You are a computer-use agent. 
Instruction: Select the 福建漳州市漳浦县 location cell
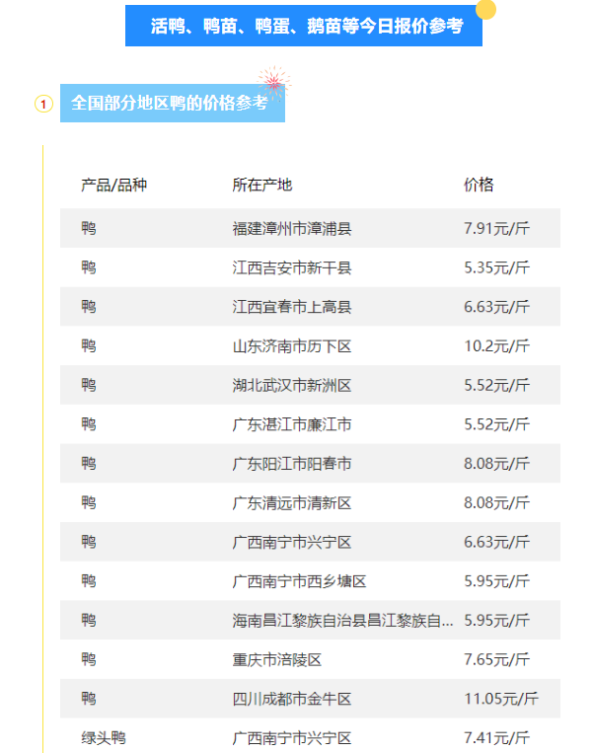point(292,229)
